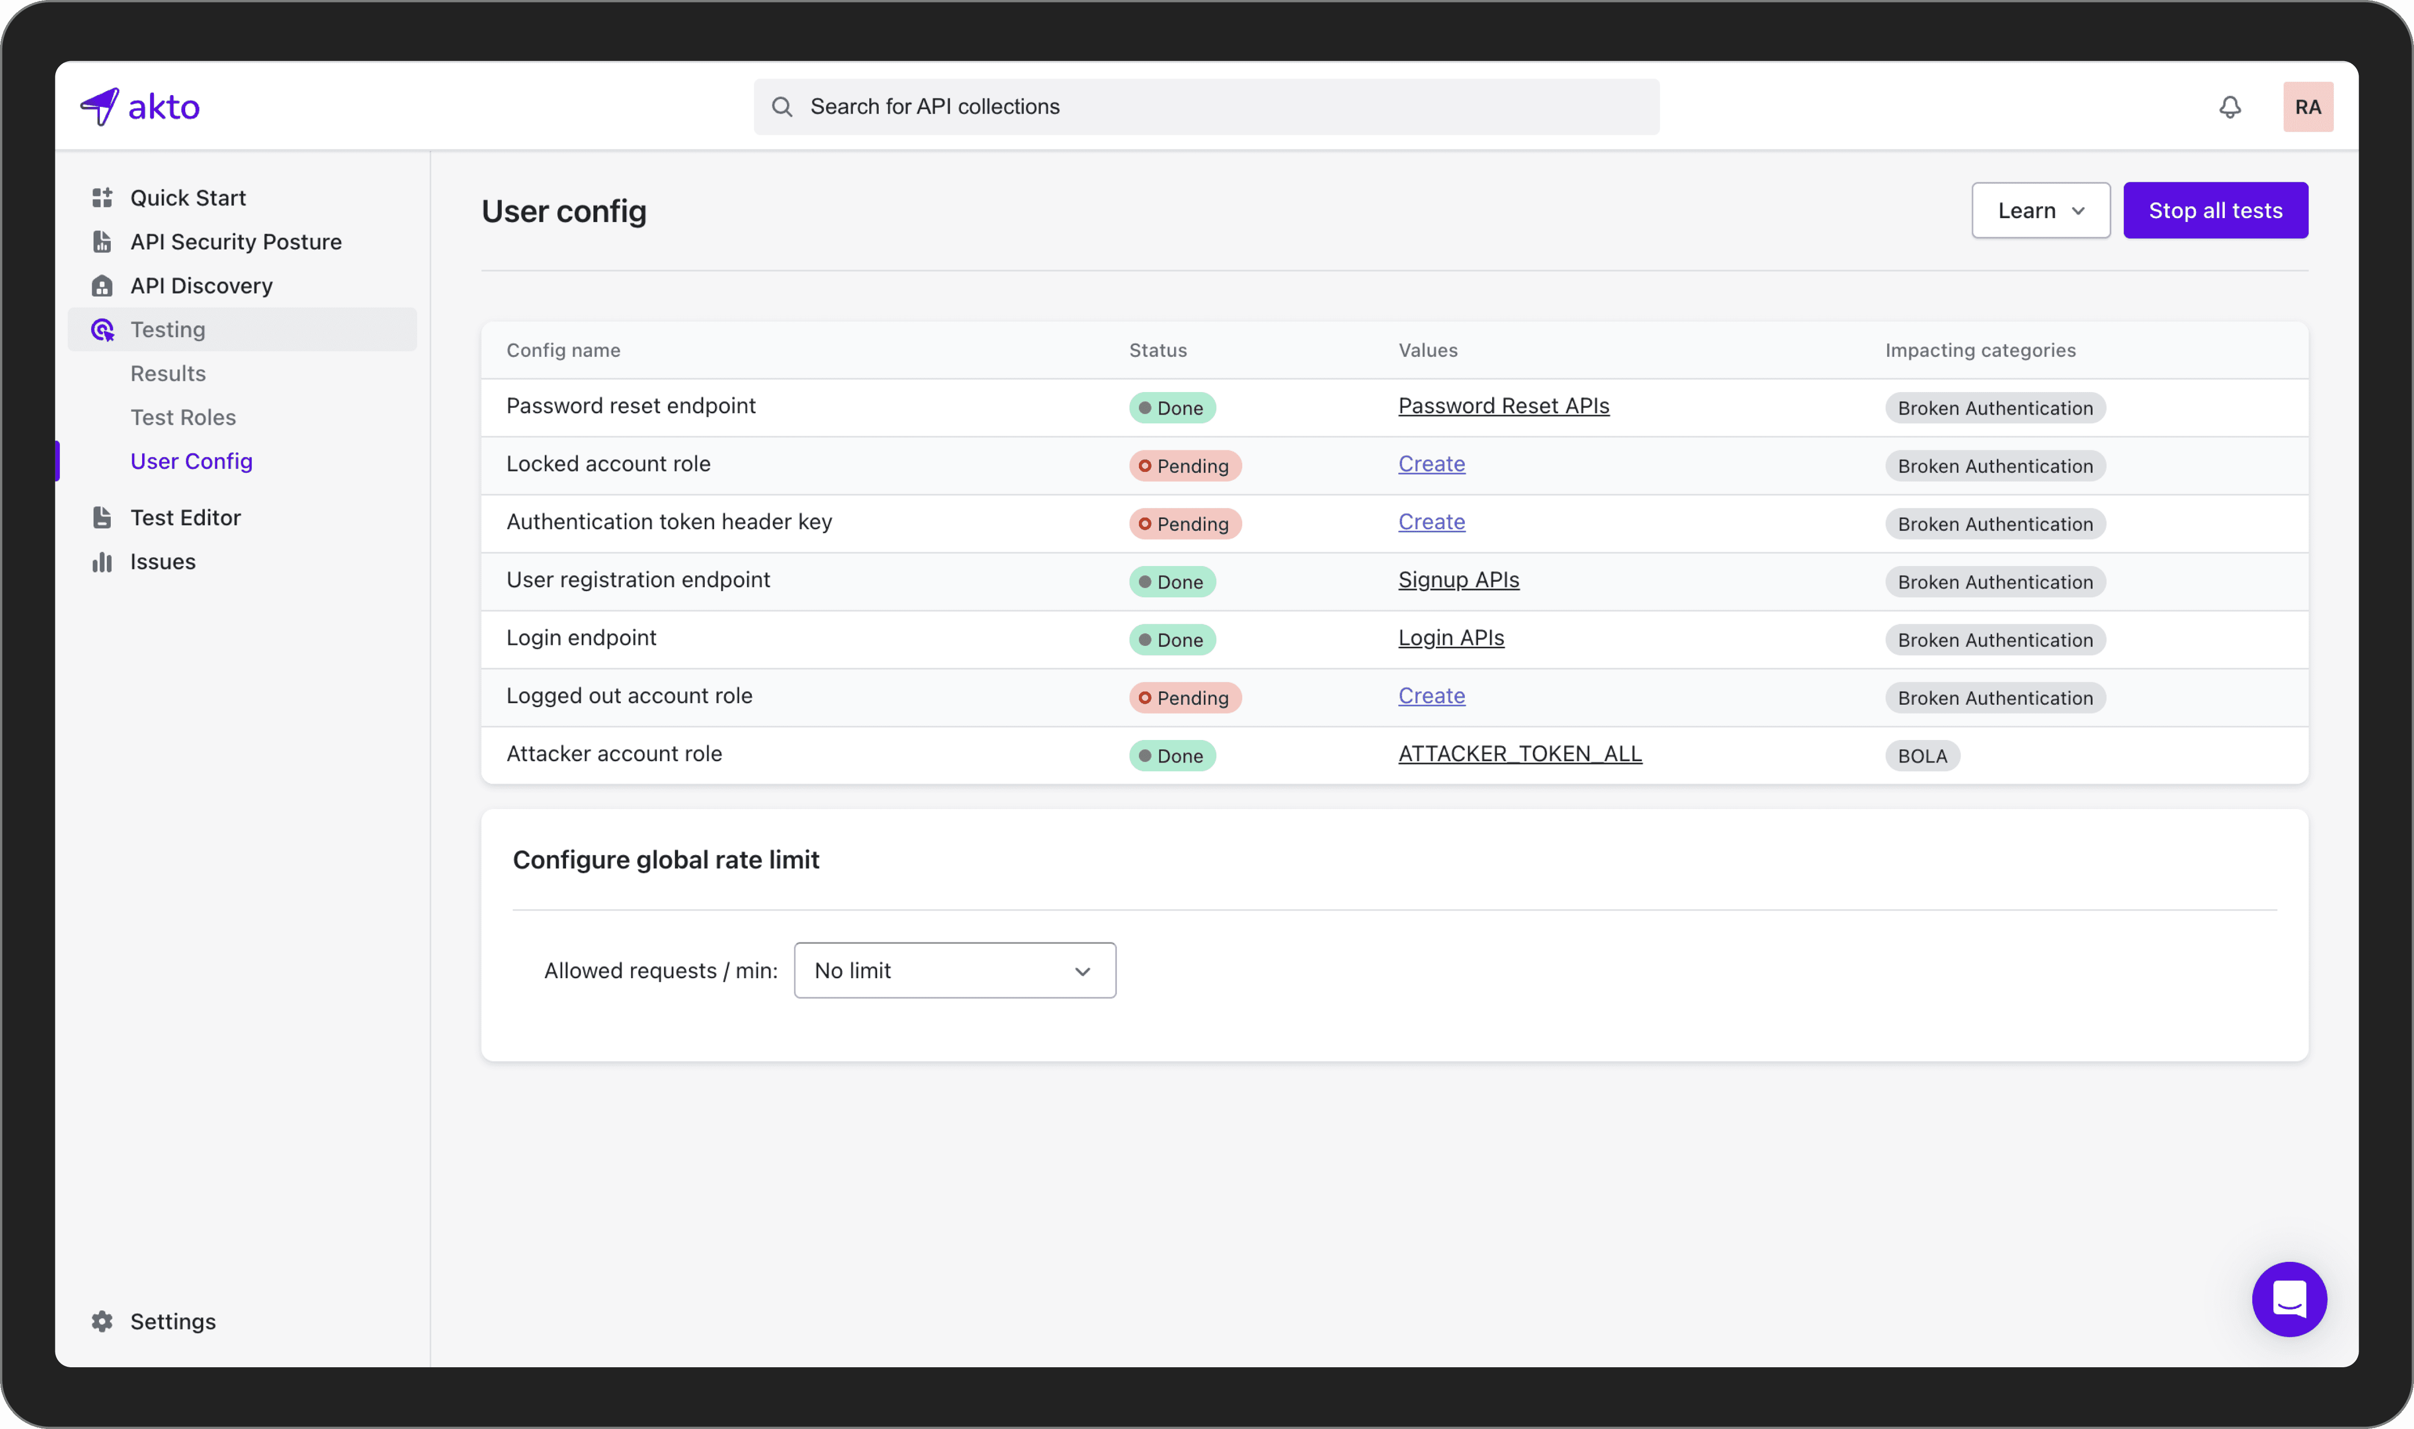
Task: Open Test Editor section
Action: [185, 516]
